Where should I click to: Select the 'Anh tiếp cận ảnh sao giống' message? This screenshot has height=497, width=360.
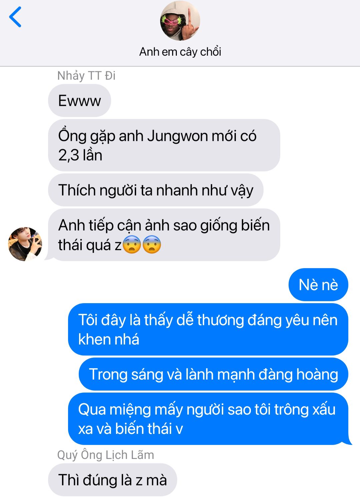click(164, 235)
